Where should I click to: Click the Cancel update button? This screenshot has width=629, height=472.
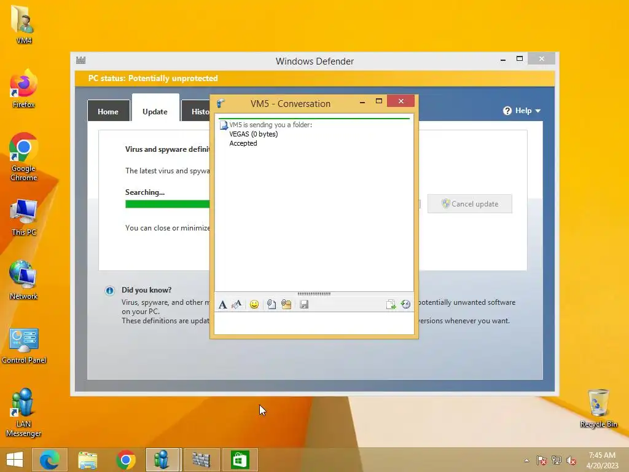point(470,204)
